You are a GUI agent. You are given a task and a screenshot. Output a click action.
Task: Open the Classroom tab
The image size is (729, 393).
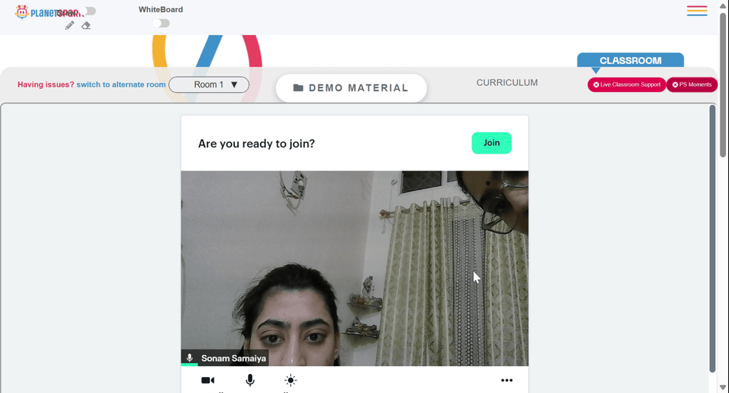(x=631, y=61)
